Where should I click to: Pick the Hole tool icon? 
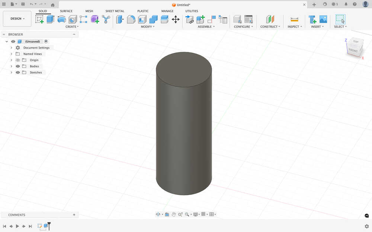pyautogui.click(x=73, y=19)
